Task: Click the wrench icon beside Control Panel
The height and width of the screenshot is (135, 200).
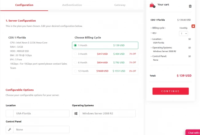Action: (x=10, y=129)
